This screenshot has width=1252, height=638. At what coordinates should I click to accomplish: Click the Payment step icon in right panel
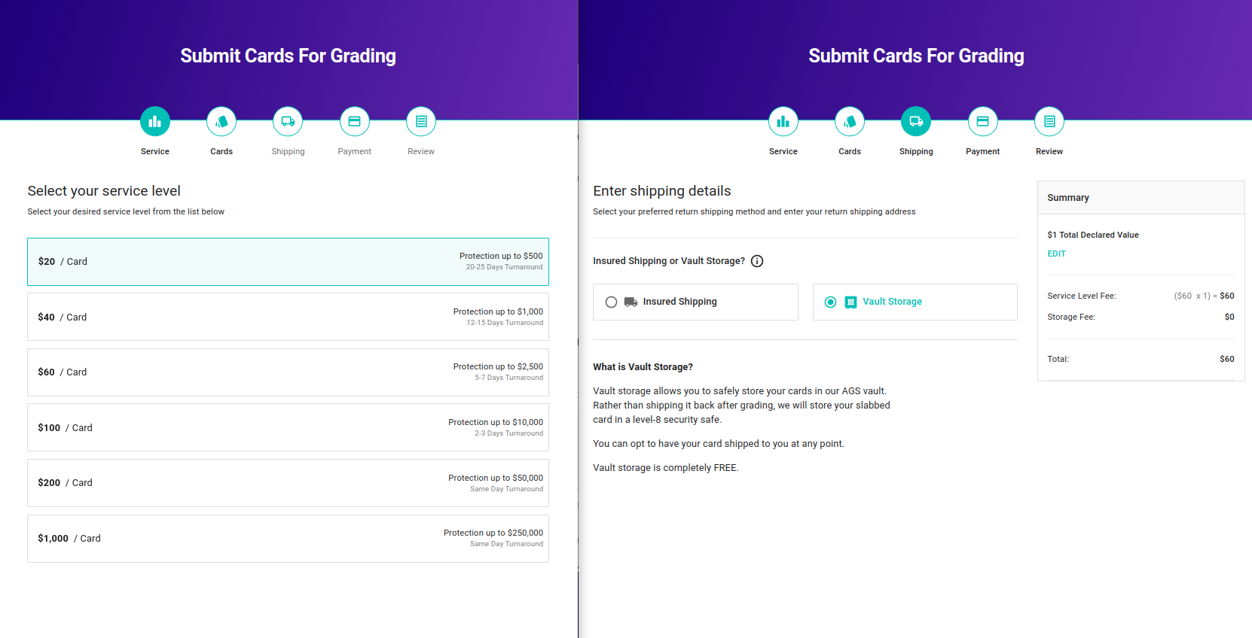pos(983,121)
